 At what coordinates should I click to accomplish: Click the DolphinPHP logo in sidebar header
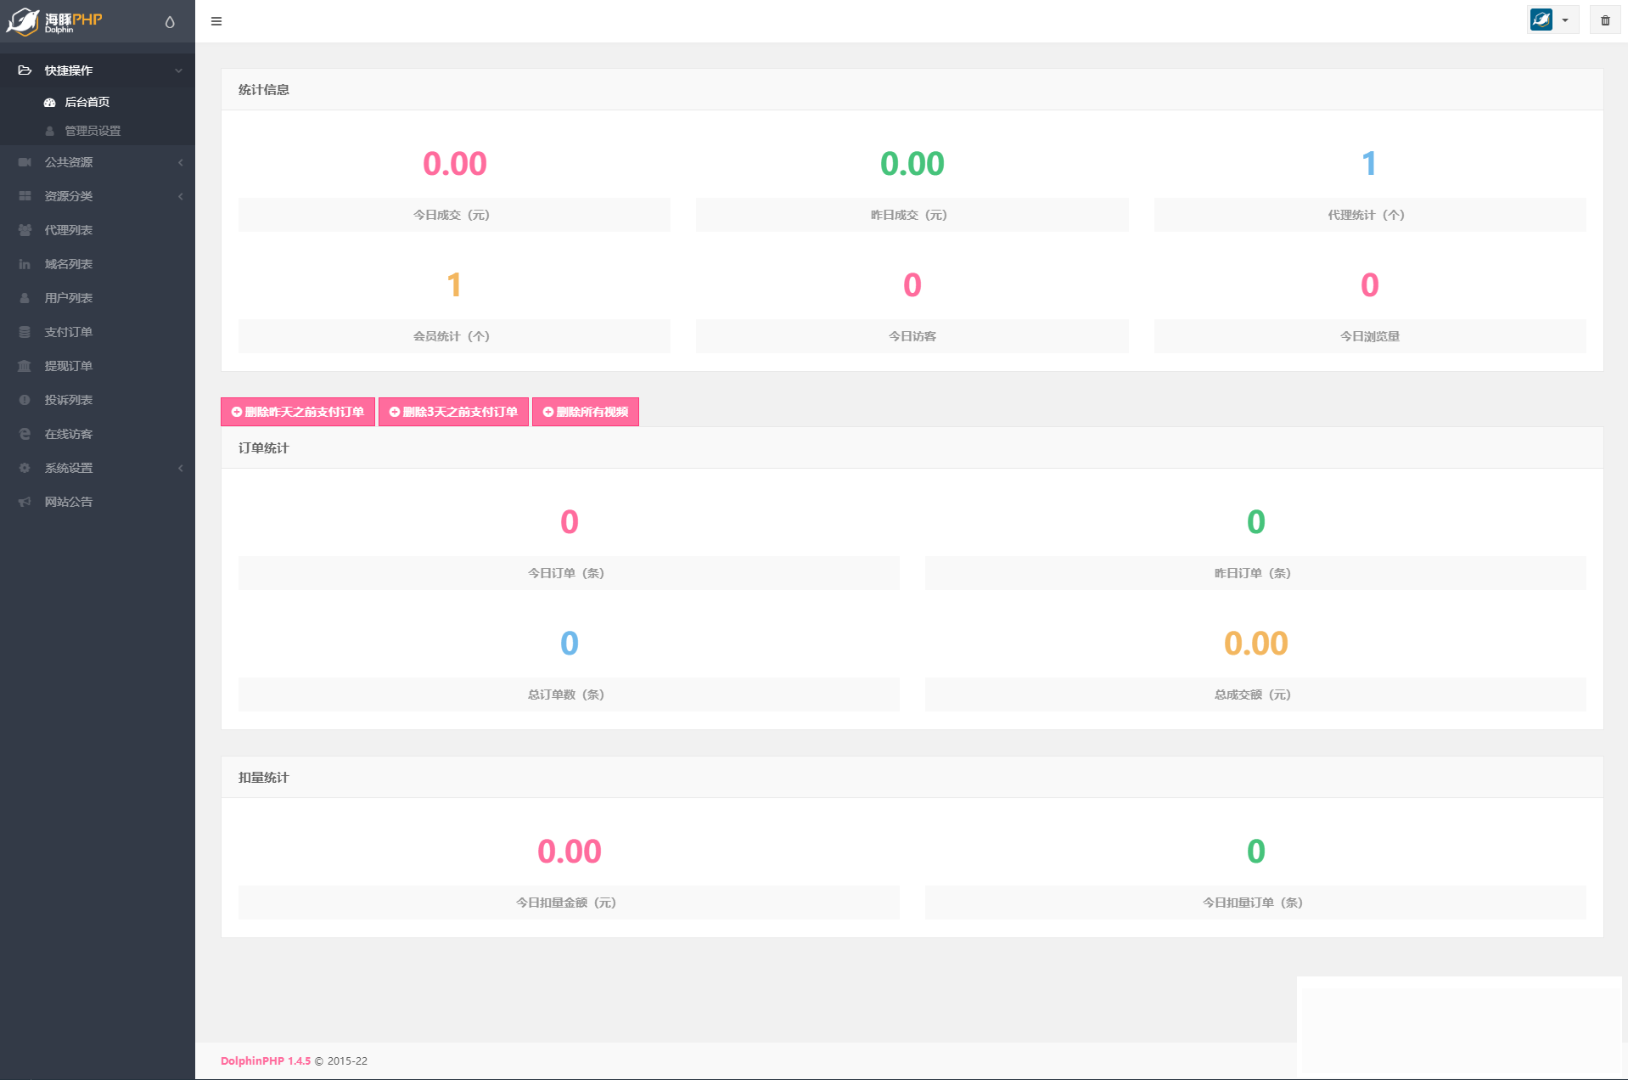[x=55, y=21]
